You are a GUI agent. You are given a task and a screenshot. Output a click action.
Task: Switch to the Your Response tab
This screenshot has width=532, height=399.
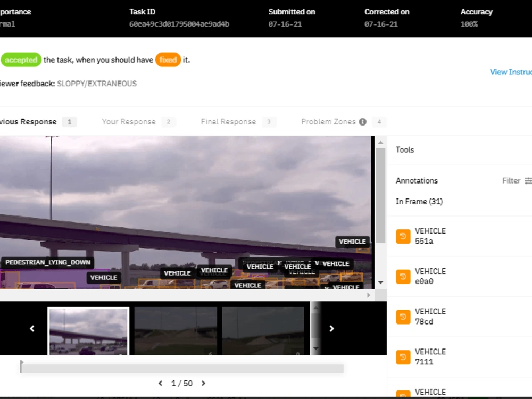click(x=129, y=121)
